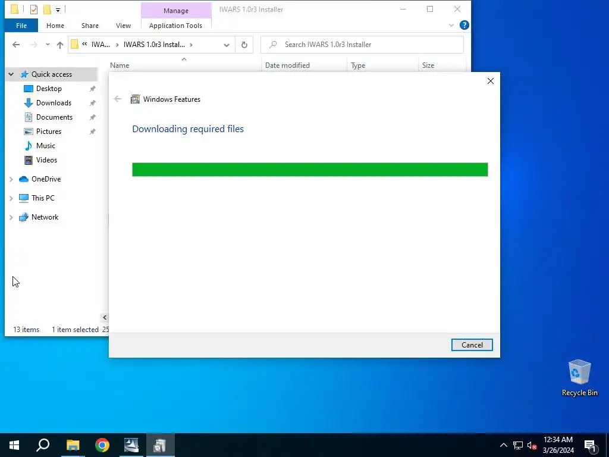Click the pin icon next to Pictures
The width and height of the screenshot is (609, 457).
tap(92, 132)
